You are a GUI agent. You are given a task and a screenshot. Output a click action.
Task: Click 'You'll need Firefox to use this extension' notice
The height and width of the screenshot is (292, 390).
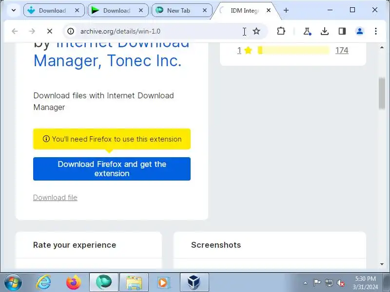click(112, 139)
